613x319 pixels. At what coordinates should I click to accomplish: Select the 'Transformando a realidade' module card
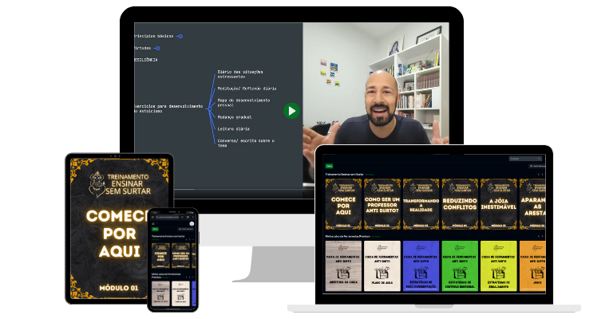421,204
